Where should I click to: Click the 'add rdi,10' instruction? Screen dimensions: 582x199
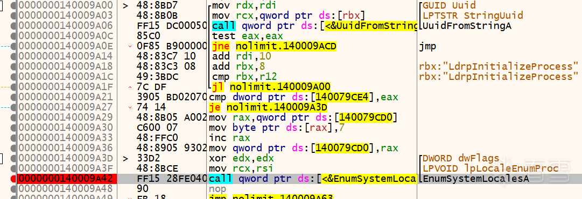pos(242,56)
